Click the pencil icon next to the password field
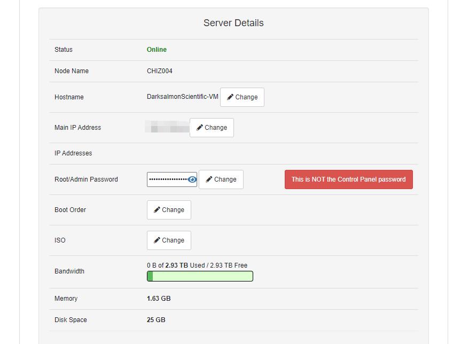The width and height of the screenshot is (461, 344). click(209, 179)
